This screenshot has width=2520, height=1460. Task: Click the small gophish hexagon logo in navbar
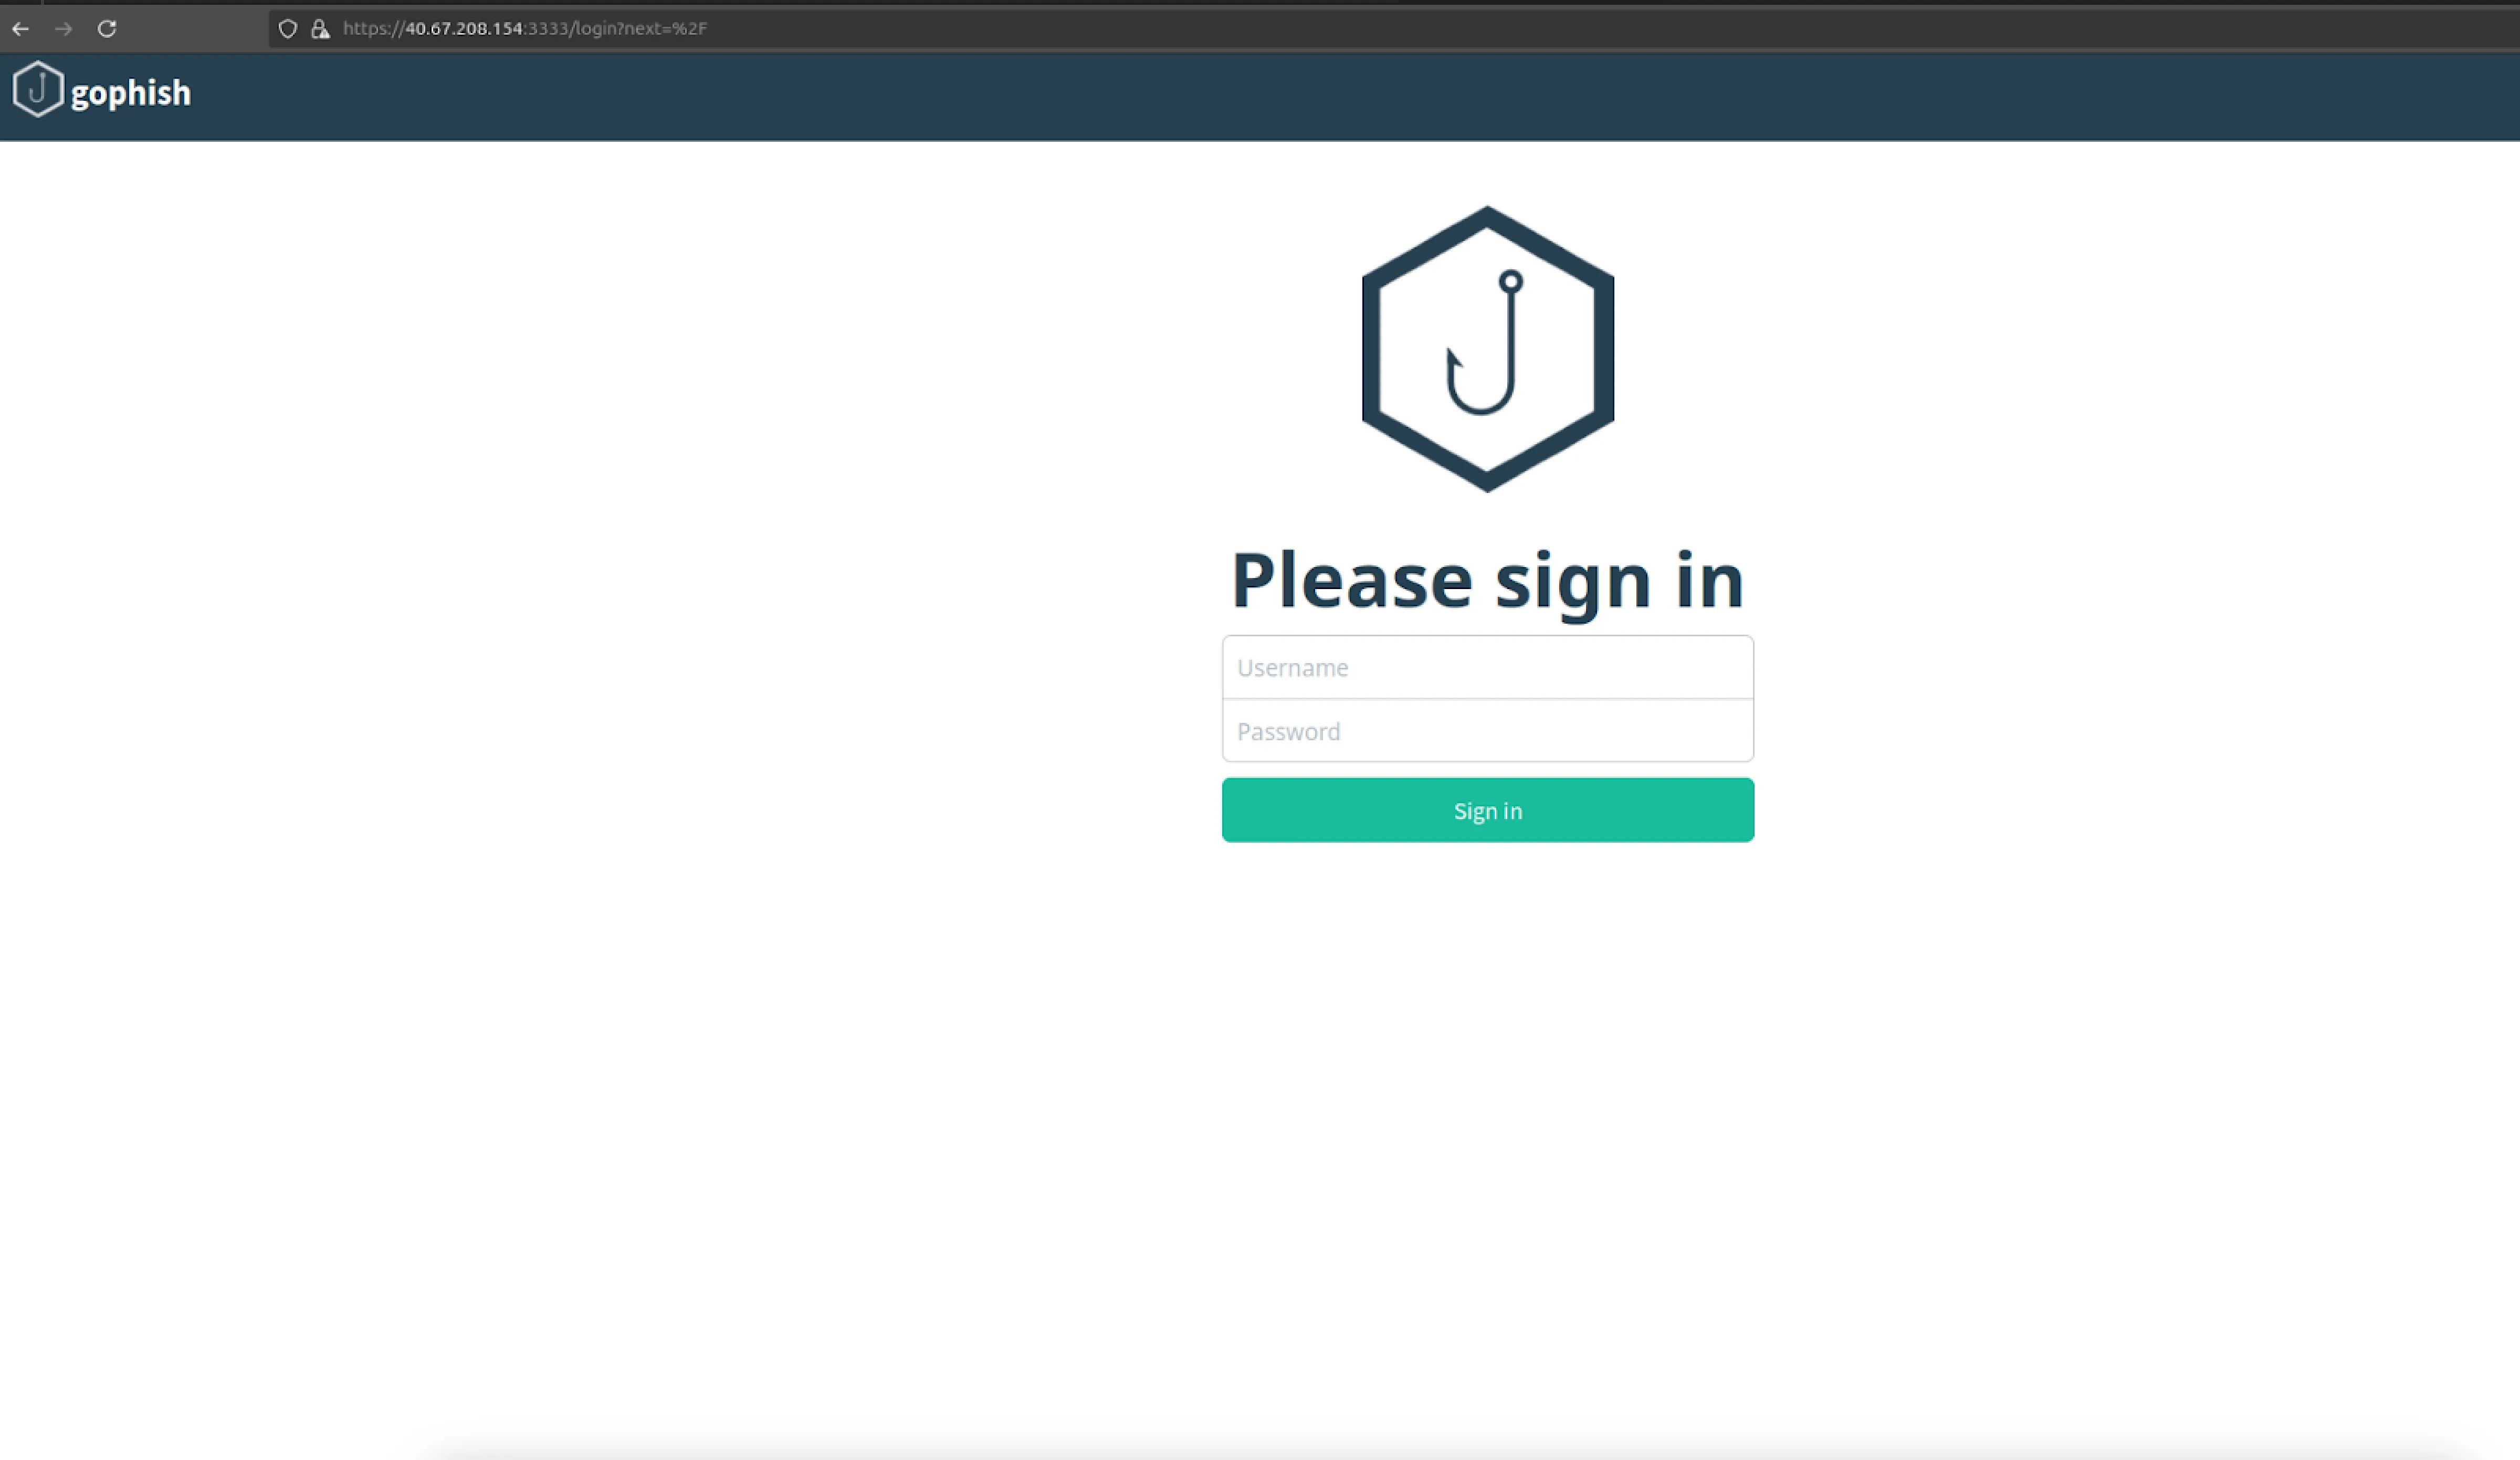[x=38, y=90]
